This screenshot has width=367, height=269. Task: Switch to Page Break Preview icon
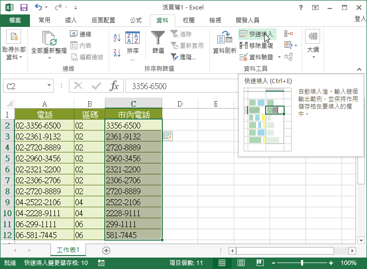[x=260, y=263]
